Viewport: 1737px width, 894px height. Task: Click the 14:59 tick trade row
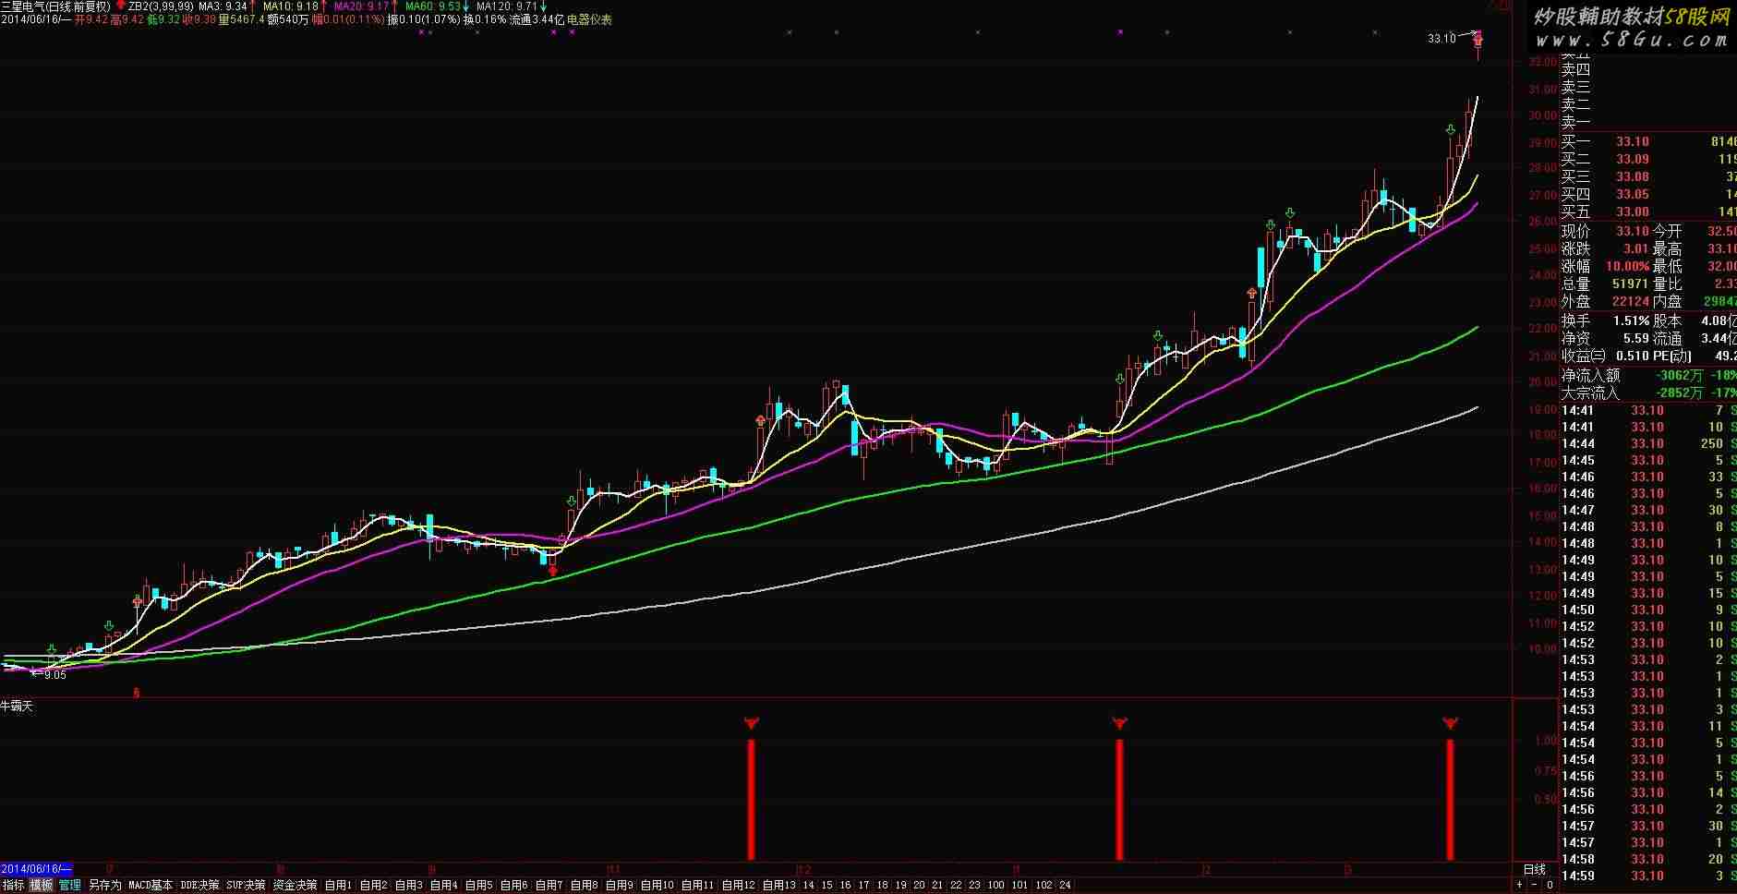point(1648,876)
